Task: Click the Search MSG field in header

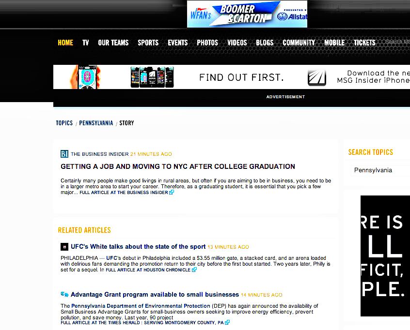Action: point(397,42)
